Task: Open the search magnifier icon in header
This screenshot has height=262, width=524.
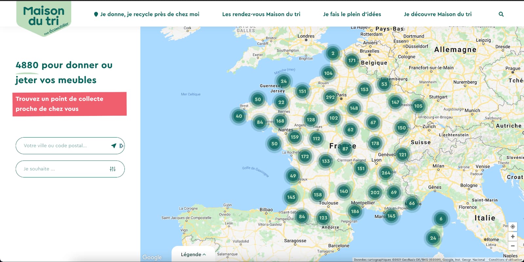Action: click(501, 14)
